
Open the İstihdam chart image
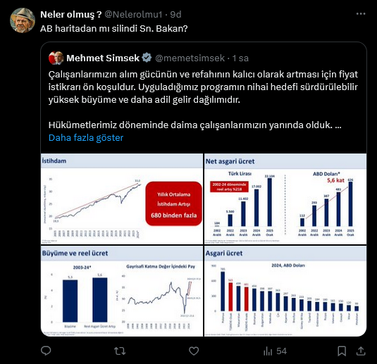[122, 199]
